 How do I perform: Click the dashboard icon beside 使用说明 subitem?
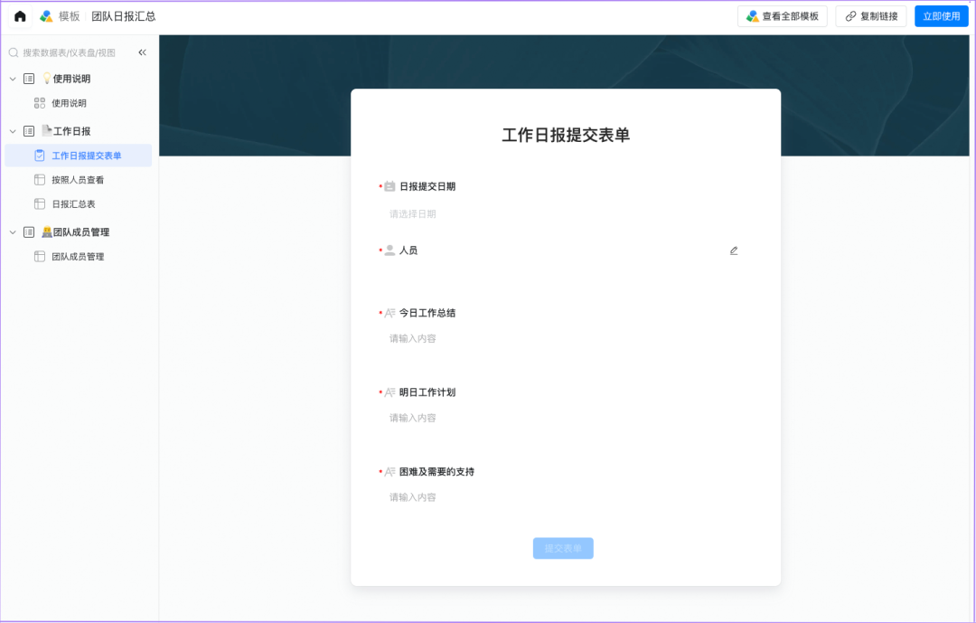40,103
